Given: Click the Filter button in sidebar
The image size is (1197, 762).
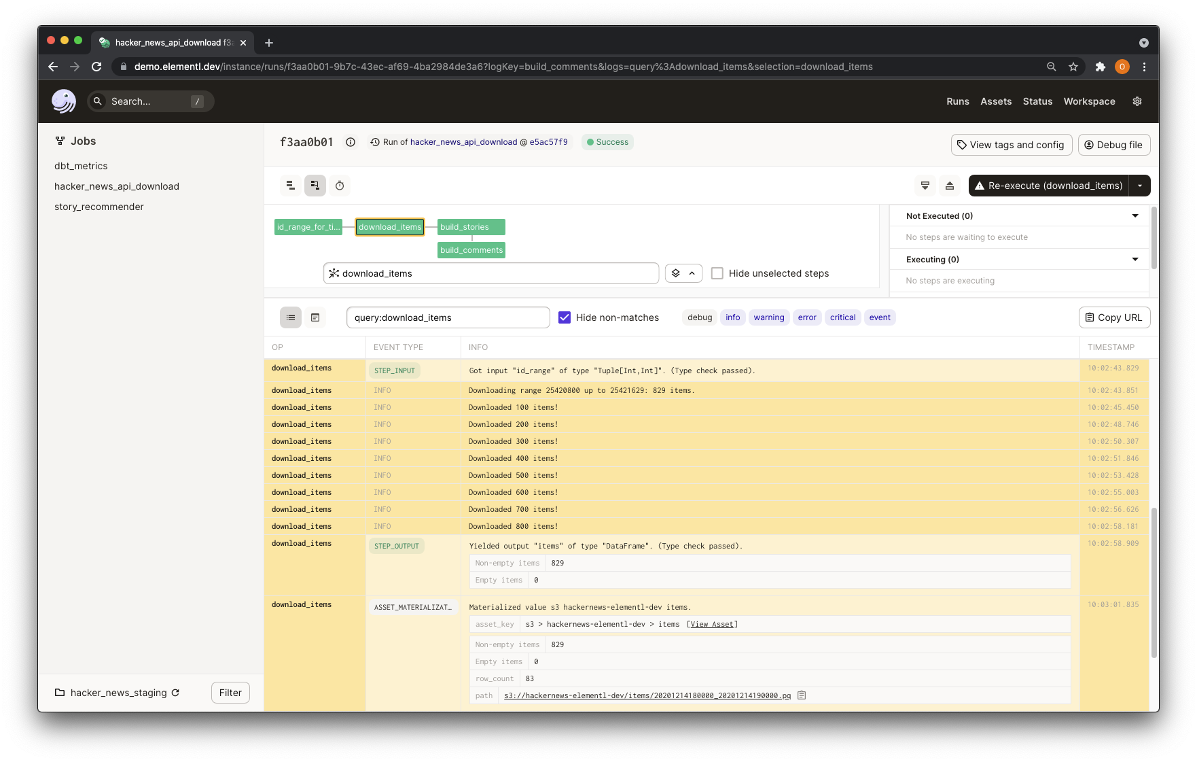Looking at the screenshot, I should click(230, 693).
